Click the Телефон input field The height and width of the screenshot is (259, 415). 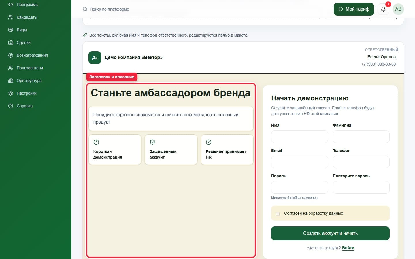click(361, 162)
